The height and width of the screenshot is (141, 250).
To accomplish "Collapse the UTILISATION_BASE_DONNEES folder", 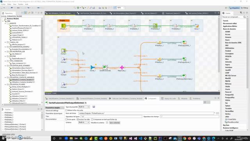I will click(x=5, y=66).
